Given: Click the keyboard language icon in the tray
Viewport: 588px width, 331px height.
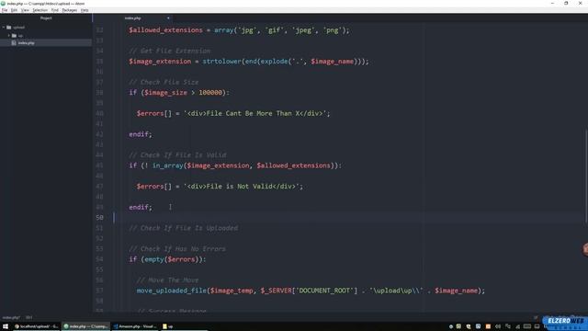Looking at the screenshot, I should [x=527, y=326].
